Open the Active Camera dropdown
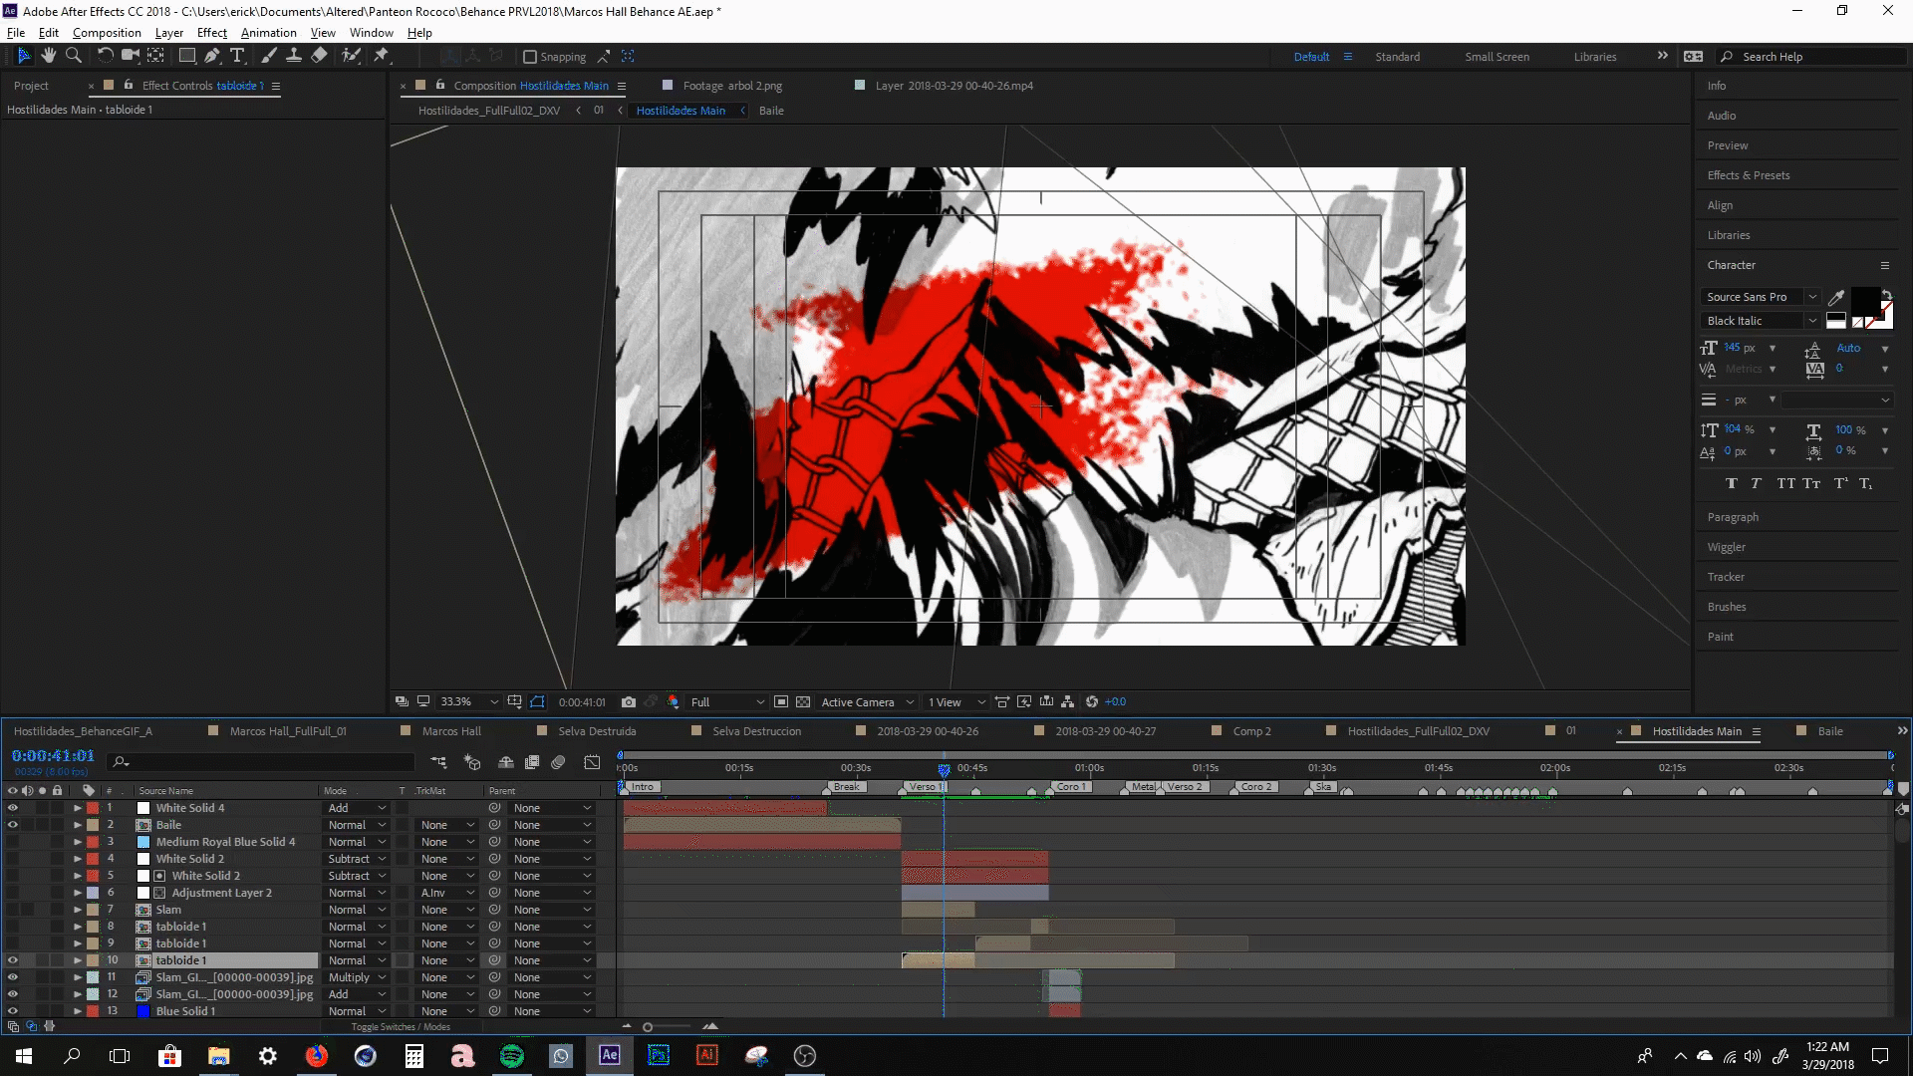Screen dimensions: 1913x1076 click(x=867, y=702)
